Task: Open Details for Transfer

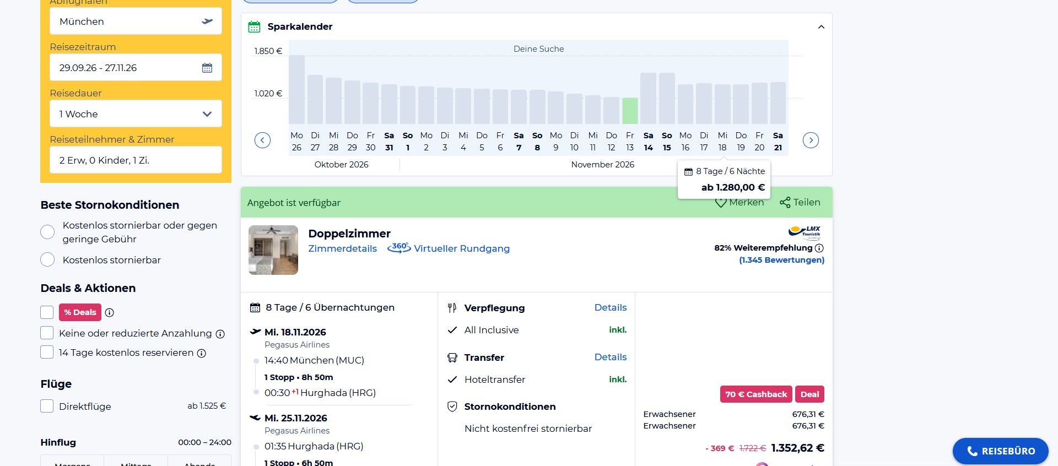Action: (x=611, y=357)
